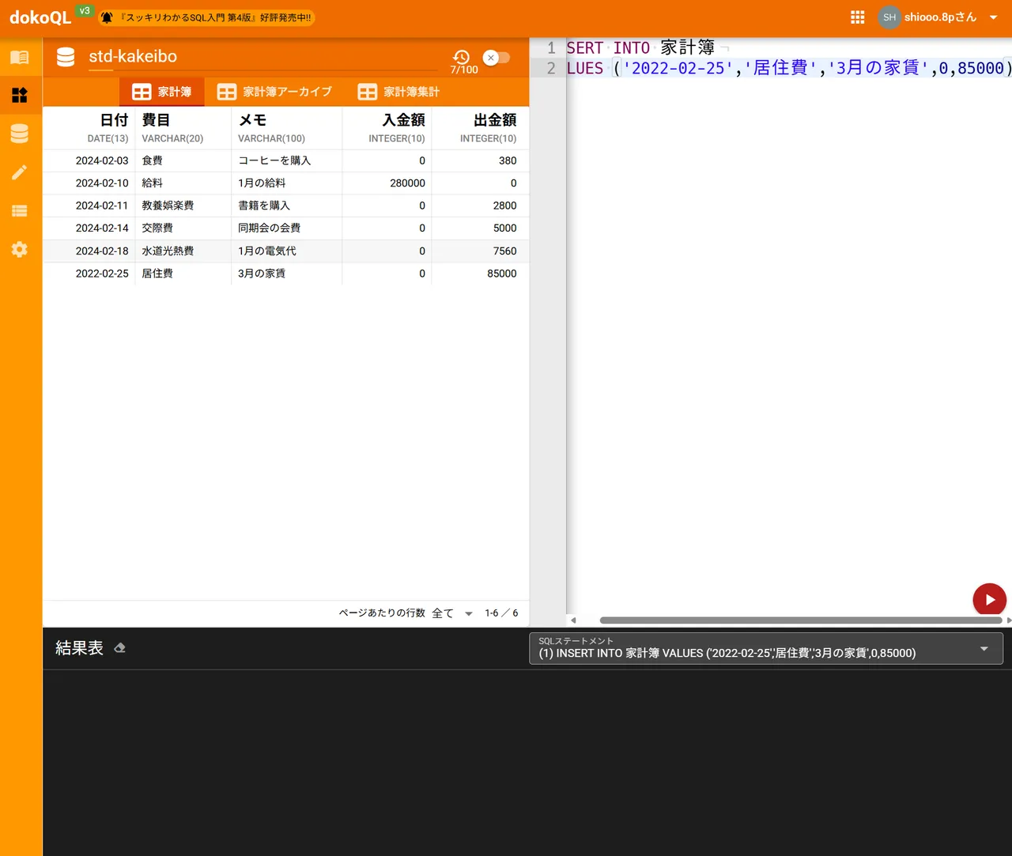The image size is (1012, 856).
Task: Click the editor's horizontal scrollbar
Action: pos(800,620)
